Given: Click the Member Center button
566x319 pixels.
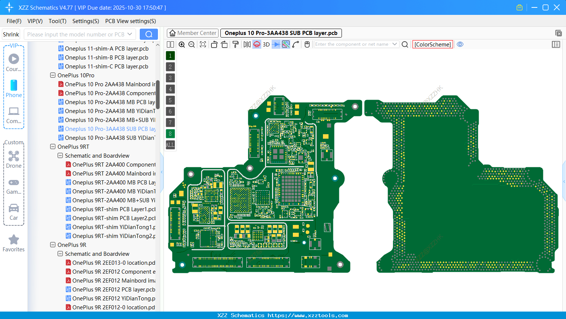Looking at the screenshot, I should 193,33.
